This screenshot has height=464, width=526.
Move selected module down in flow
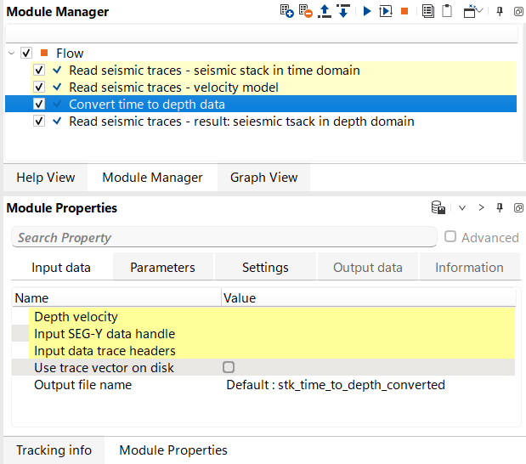click(342, 12)
